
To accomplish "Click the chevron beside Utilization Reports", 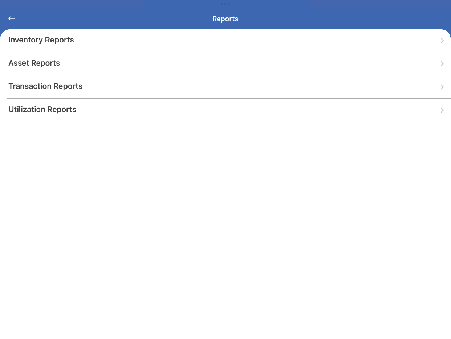I will (442, 110).
